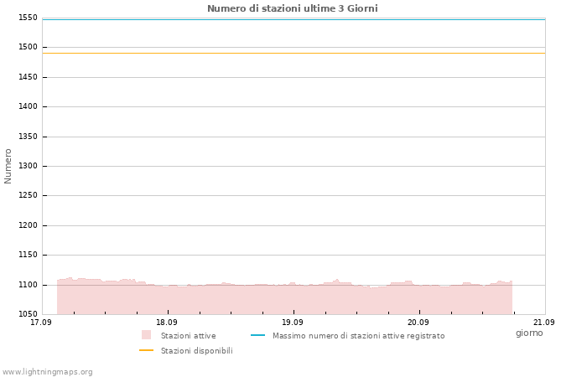Click the pink active stations area
Screen dimensions: 587x377
(284, 299)
